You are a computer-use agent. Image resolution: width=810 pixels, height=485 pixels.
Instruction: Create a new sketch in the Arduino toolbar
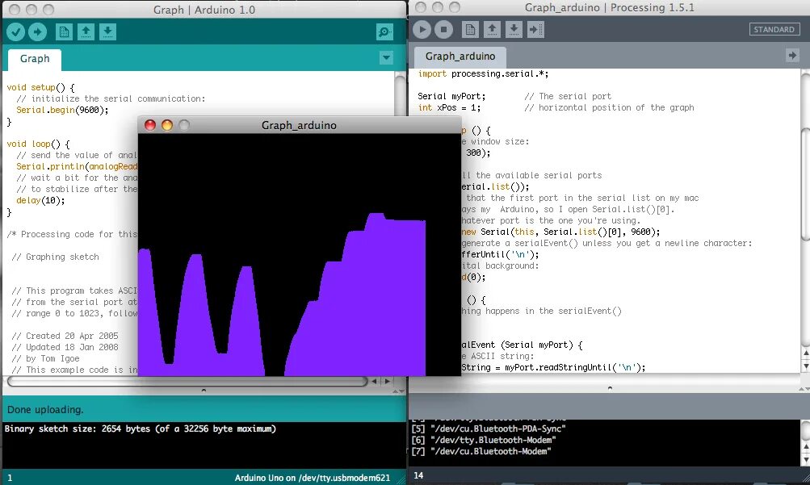pos(64,32)
